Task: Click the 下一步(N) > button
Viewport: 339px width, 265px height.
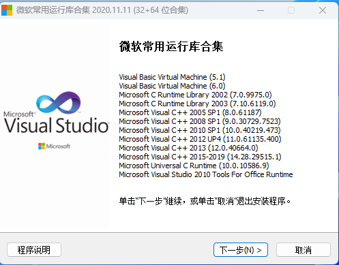Action: (241, 250)
